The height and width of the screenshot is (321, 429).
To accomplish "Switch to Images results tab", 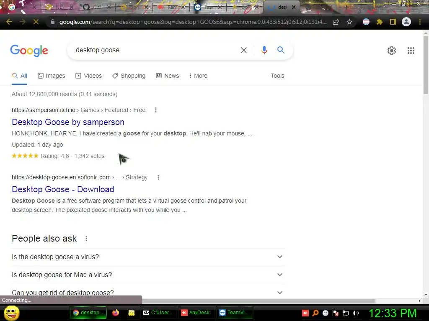I will pos(52,76).
